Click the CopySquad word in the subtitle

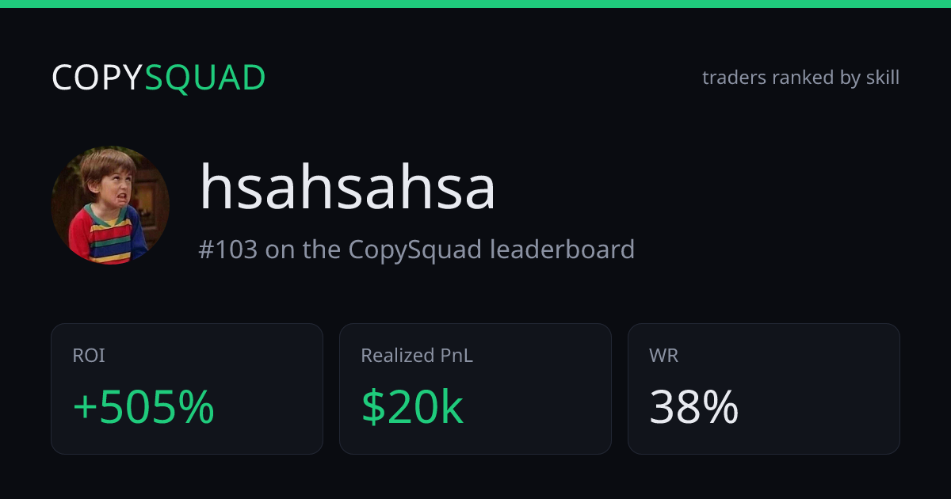(415, 250)
